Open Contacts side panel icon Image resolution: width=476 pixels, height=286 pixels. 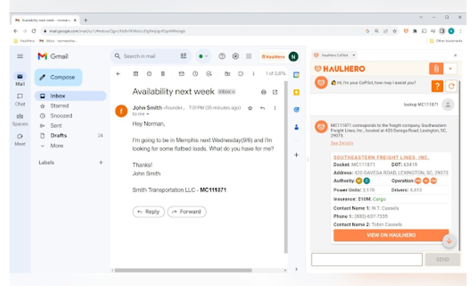[297, 127]
